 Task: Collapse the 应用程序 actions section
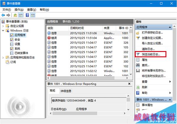pyautogui.click(x=170, y=27)
